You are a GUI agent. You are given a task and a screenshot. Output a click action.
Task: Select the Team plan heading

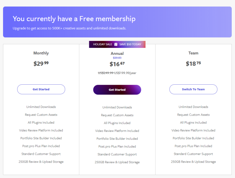[x=193, y=53]
